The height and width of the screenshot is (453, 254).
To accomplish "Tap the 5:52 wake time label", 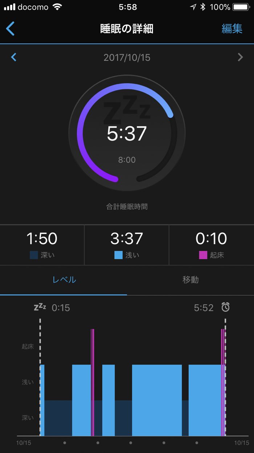I will tap(204, 308).
